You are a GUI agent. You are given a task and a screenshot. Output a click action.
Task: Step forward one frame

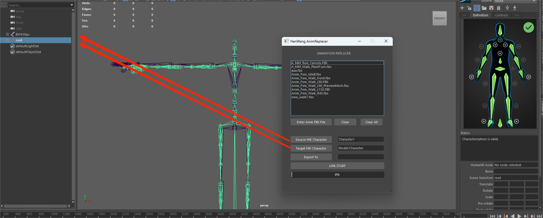[x=533, y=216]
